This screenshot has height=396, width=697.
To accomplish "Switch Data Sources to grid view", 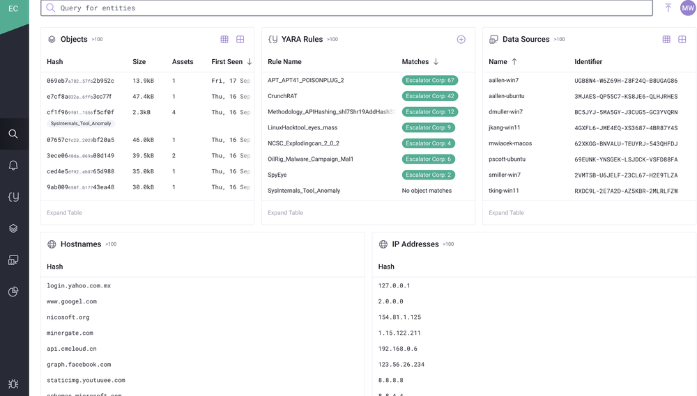I will [682, 40].
